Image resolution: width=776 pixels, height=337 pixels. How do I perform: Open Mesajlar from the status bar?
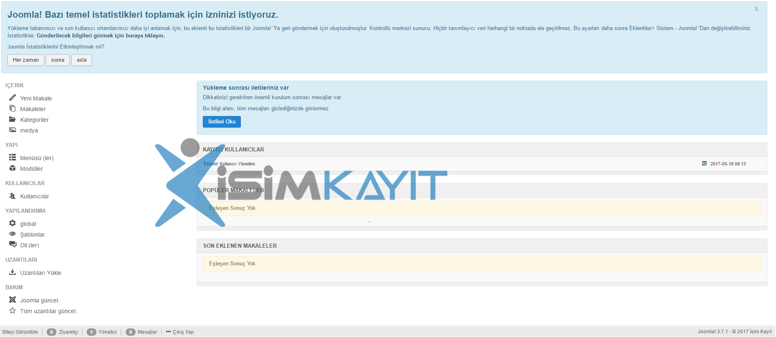click(147, 332)
